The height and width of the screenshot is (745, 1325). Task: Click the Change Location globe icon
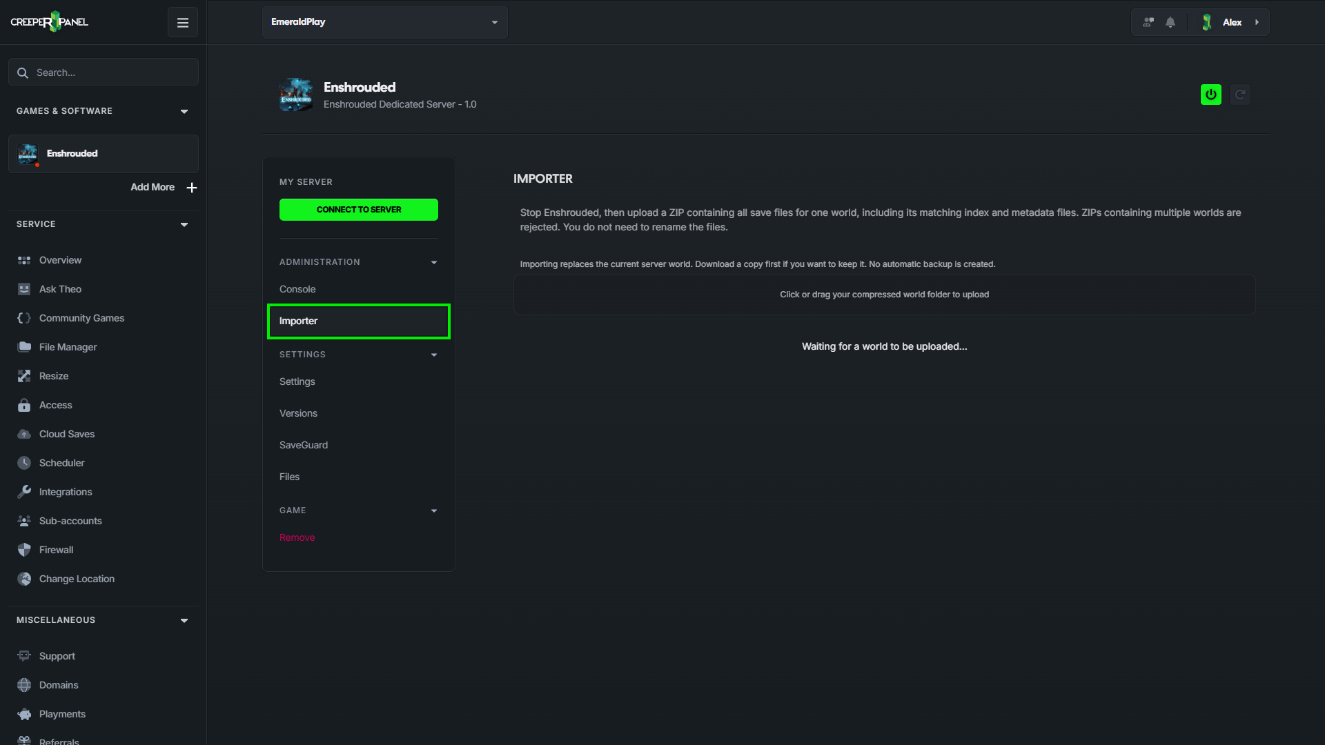coord(24,579)
